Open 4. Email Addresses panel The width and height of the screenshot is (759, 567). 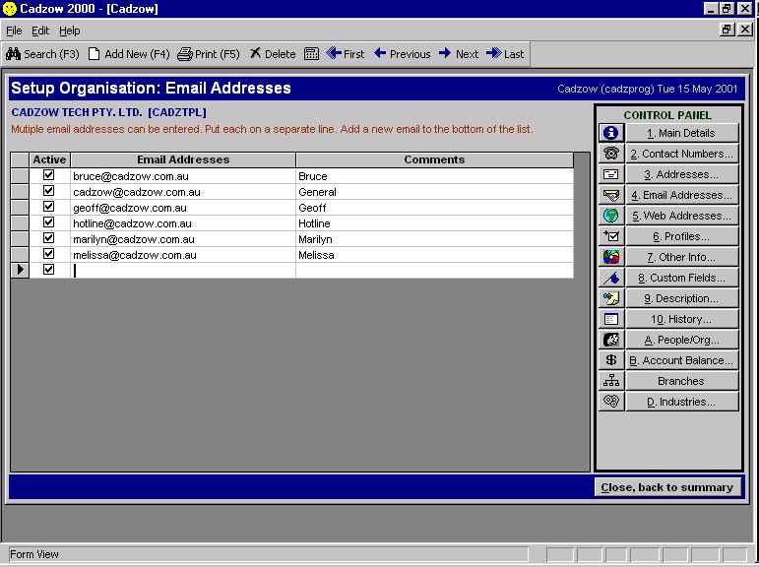pos(682,195)
